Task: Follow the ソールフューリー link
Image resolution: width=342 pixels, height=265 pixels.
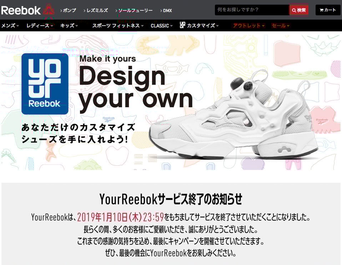Action: click(134, 10)
